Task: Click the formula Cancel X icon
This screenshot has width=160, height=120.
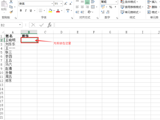Action: tap(33, 25)
